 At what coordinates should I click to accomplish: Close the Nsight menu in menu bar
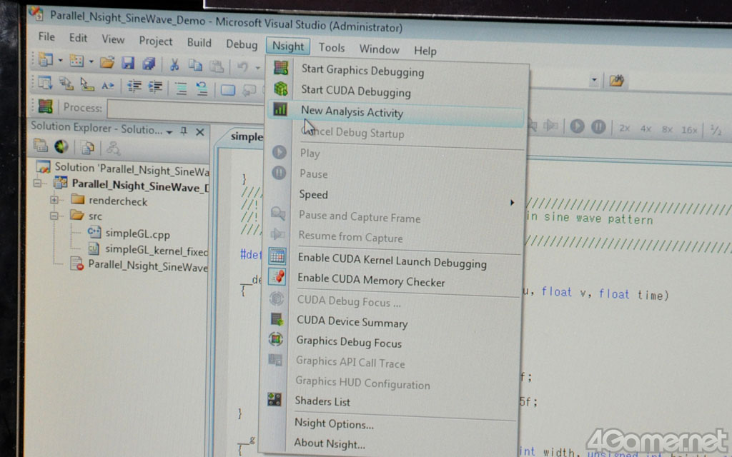(x=288, y=46)
